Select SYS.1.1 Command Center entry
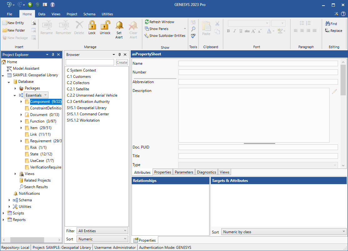This screenshot has width=348, height=251. coord(88,114)
